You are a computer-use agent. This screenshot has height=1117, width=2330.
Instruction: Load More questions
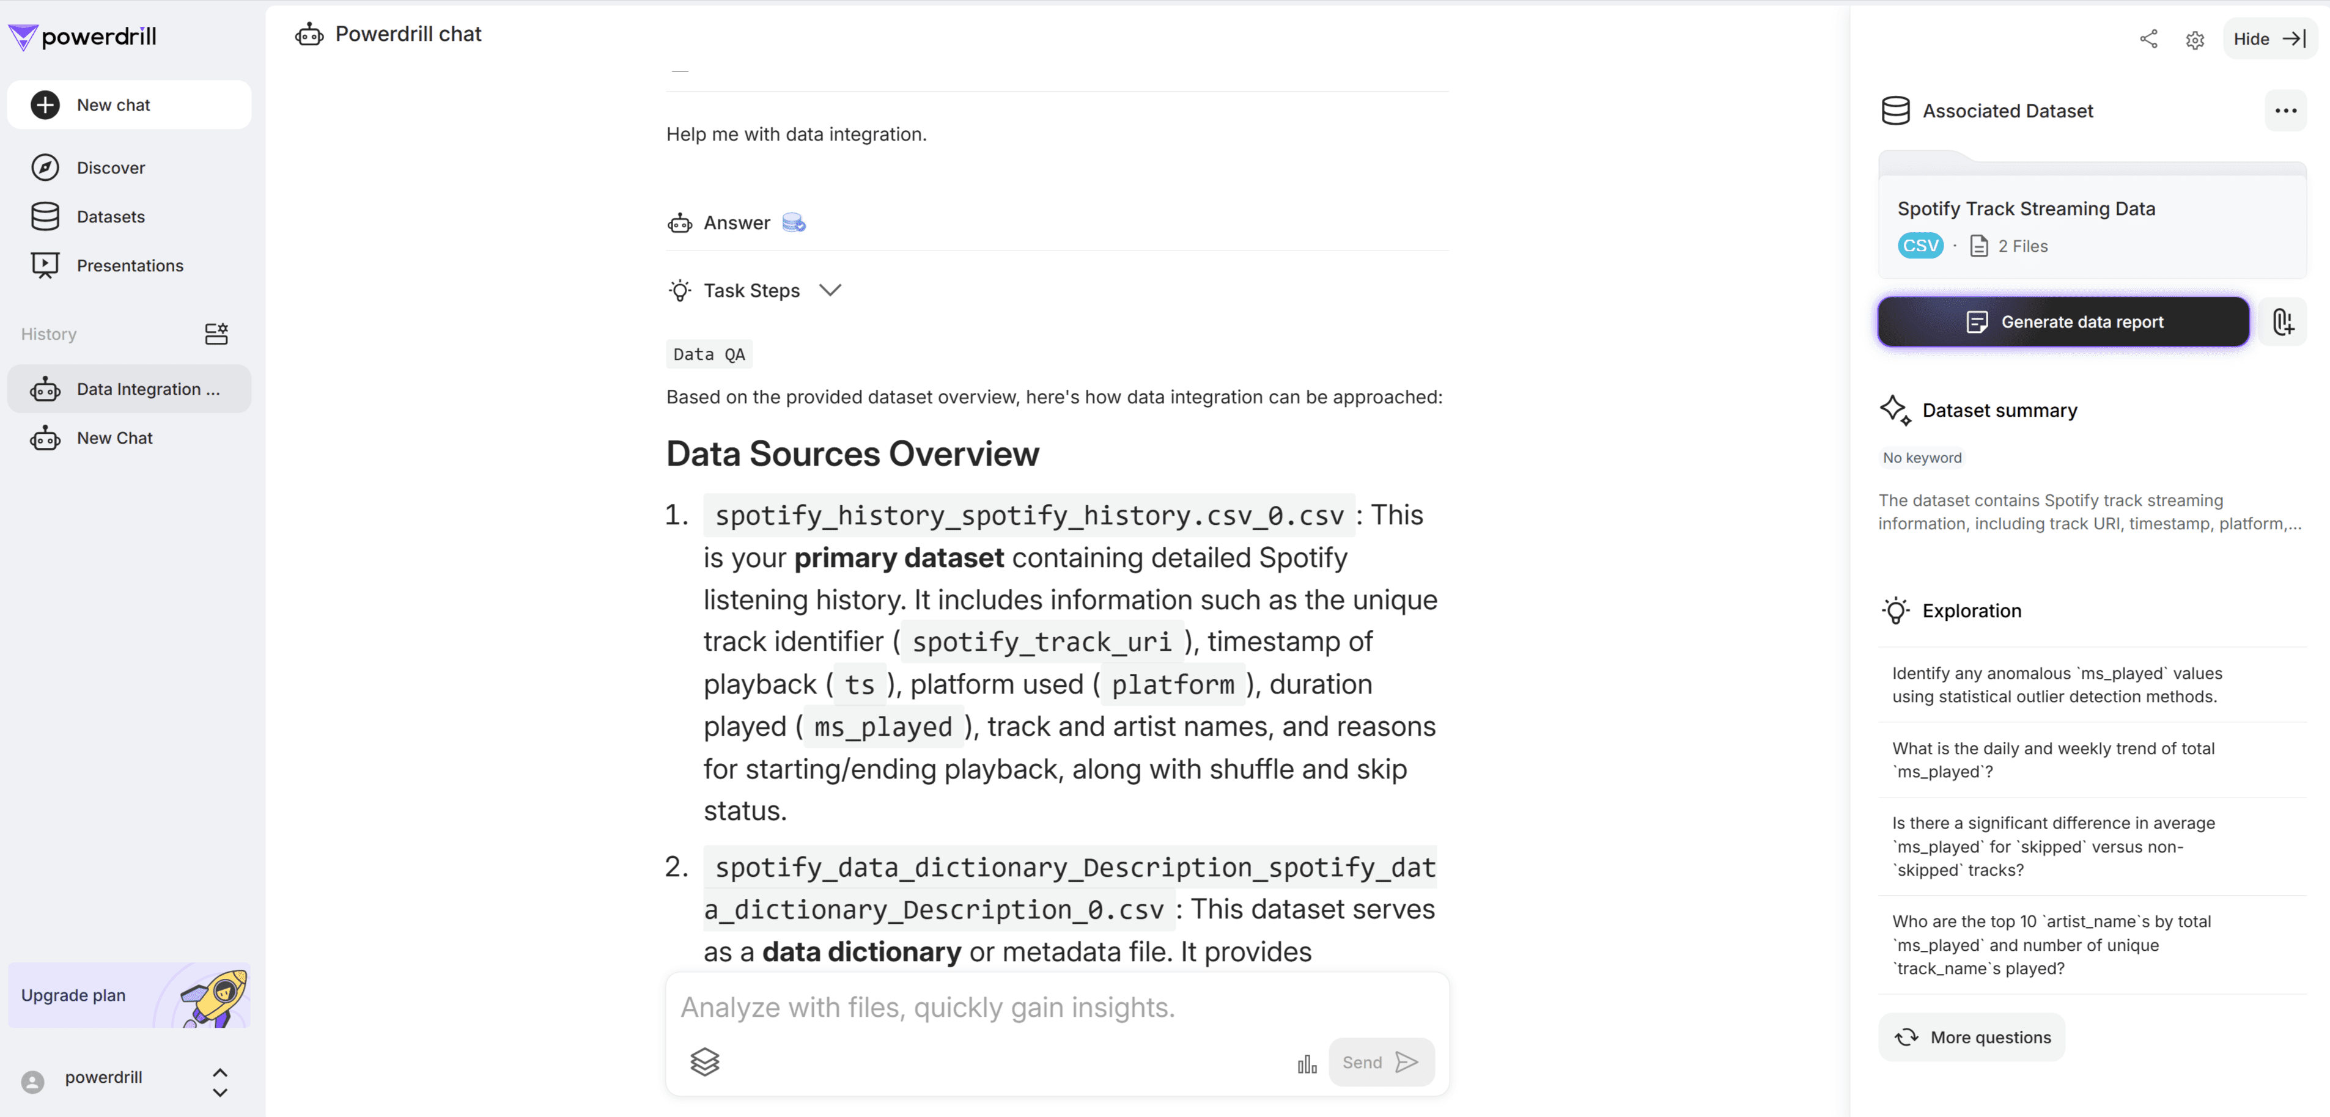1972,1038
